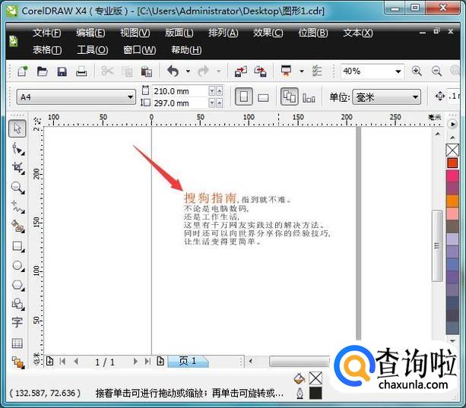Open the 效果(C) menu
The image size is (466, 408).
pos(268,33)
